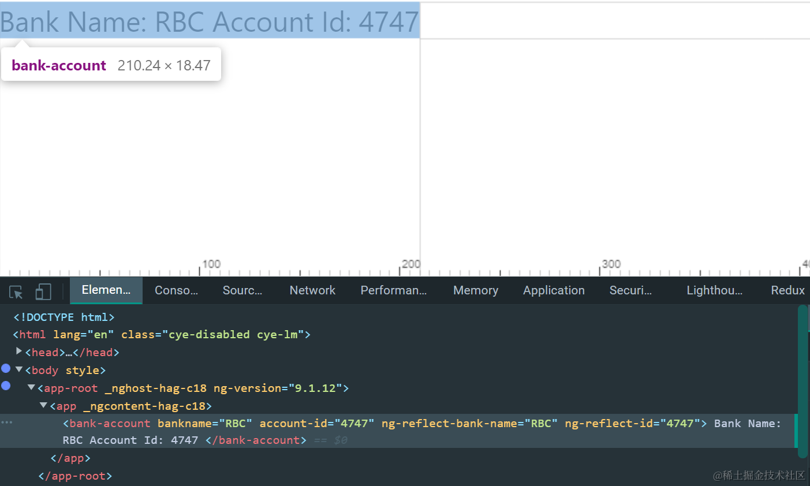Switch to the Sources tab
Screen dimensions: 810x486
[x=242, y=290]
